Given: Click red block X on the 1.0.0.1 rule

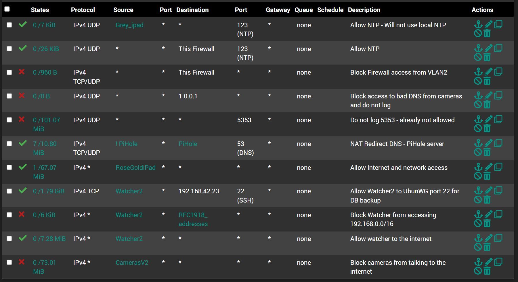Looking at the screenshot, I should 22,96.
